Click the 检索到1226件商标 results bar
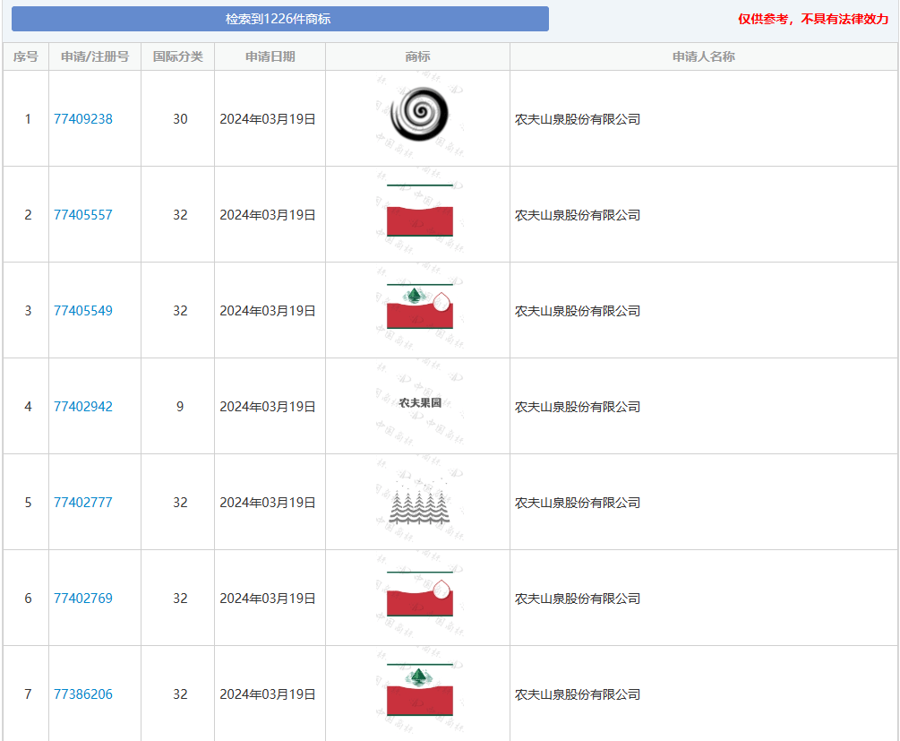This screenshot has width=900, height=741. tap(279, 19)
